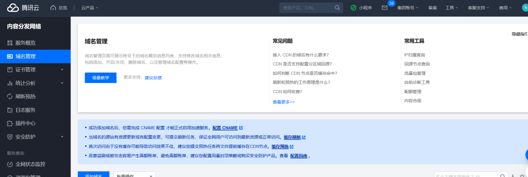The image size is (528, 177).
Task: Expand the 安全防护 sidebar group
Action: click(35, 137)
